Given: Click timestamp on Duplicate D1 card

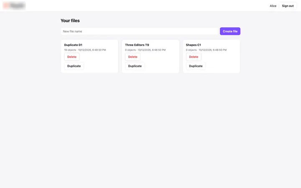Looking at the screenshot, I should (92, 50).
